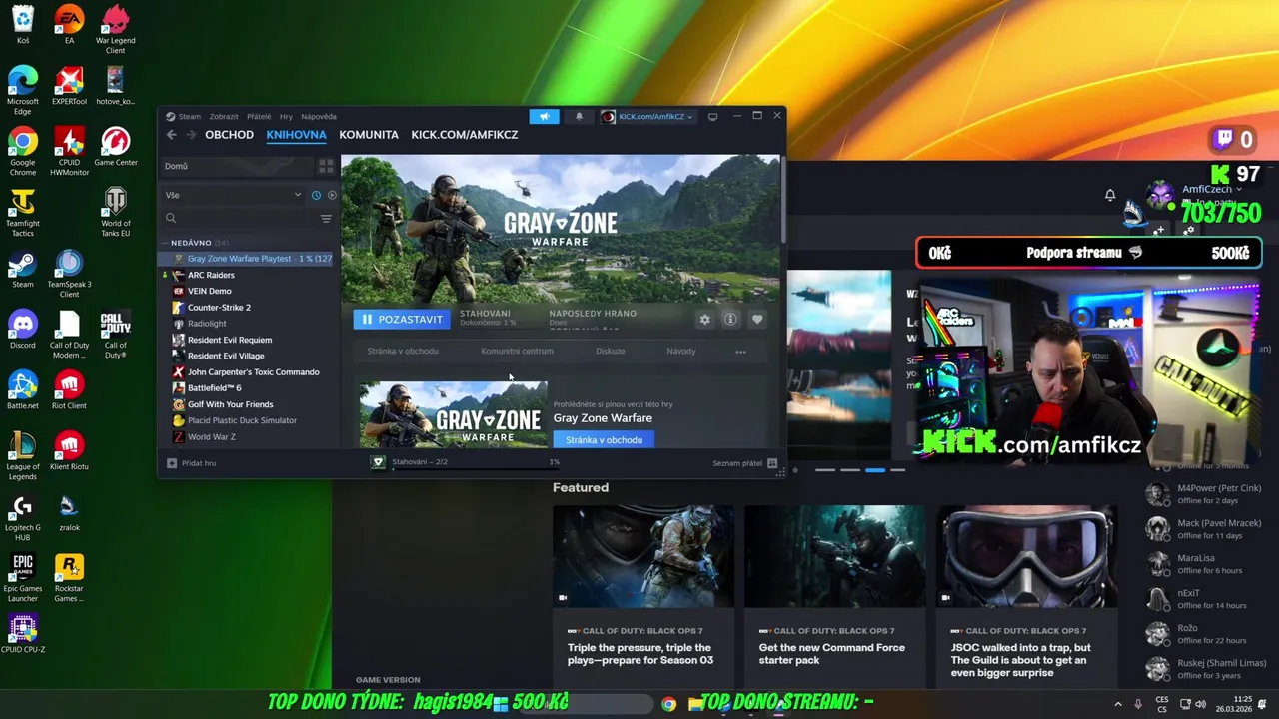Screen dimensions: 1279x719
Task: Open the Vše library category dropdown
Action: [234, 195]
